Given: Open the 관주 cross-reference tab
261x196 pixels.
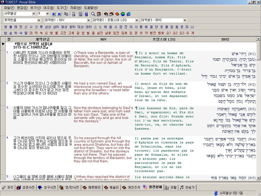Looking at the screenshot, I should point(8,188).
